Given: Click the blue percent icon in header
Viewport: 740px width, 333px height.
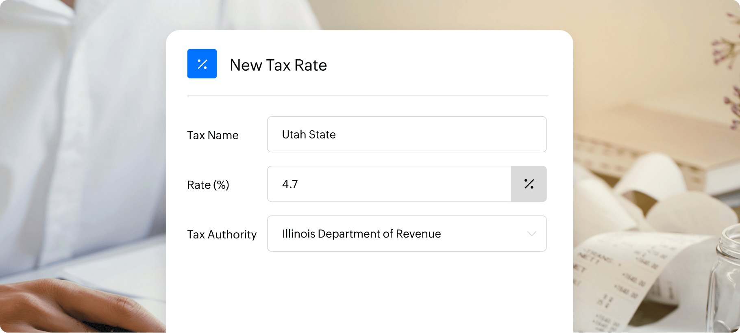Looking at the screenshot, I should pos(202,64).
